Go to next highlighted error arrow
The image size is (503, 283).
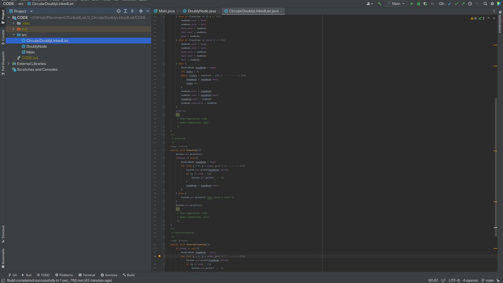(493, 18)
